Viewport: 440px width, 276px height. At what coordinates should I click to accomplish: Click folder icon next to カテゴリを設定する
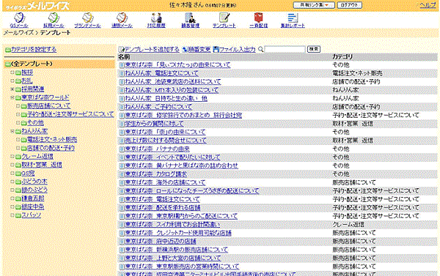[8, 50]
